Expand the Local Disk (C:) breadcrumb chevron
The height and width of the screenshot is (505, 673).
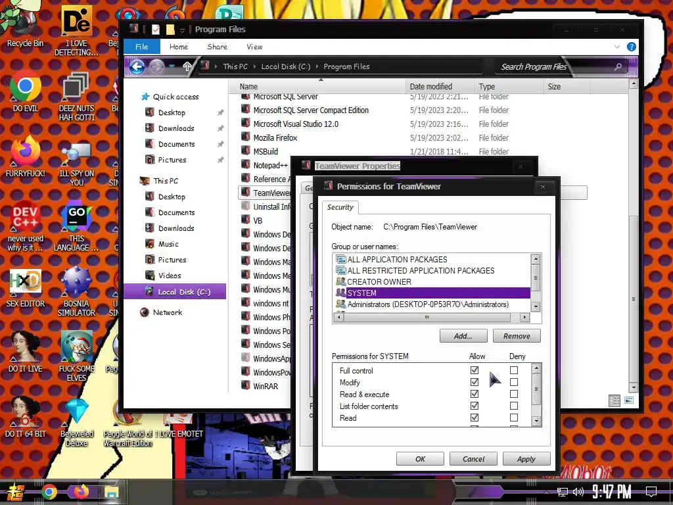pos(317,66)
